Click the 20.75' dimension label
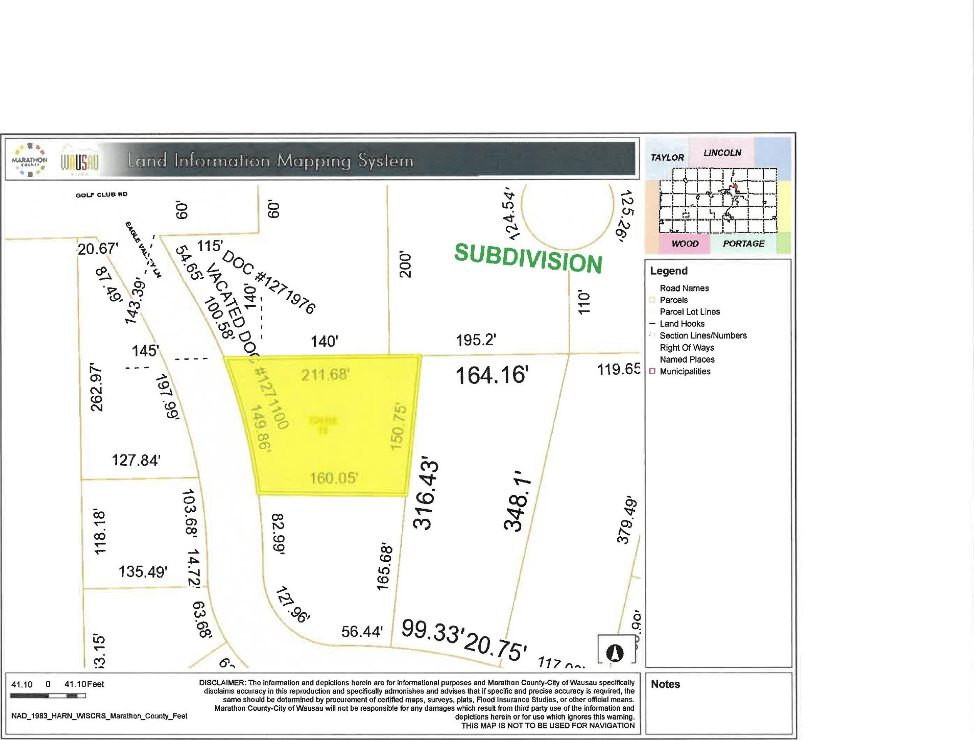974x740 pixels. (496, 646)
